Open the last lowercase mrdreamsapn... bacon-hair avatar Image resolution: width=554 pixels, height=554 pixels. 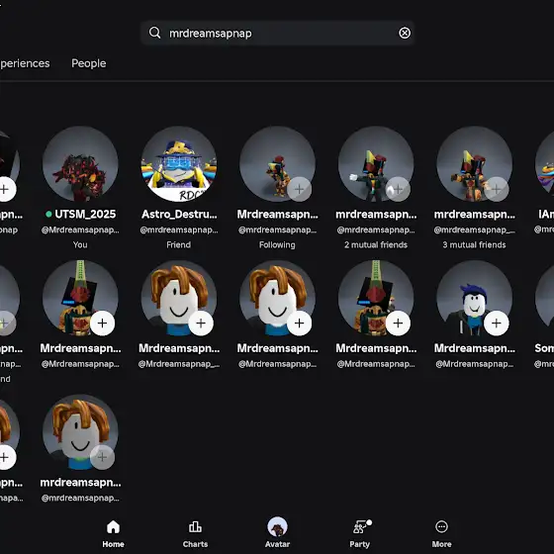click(80, 431)
